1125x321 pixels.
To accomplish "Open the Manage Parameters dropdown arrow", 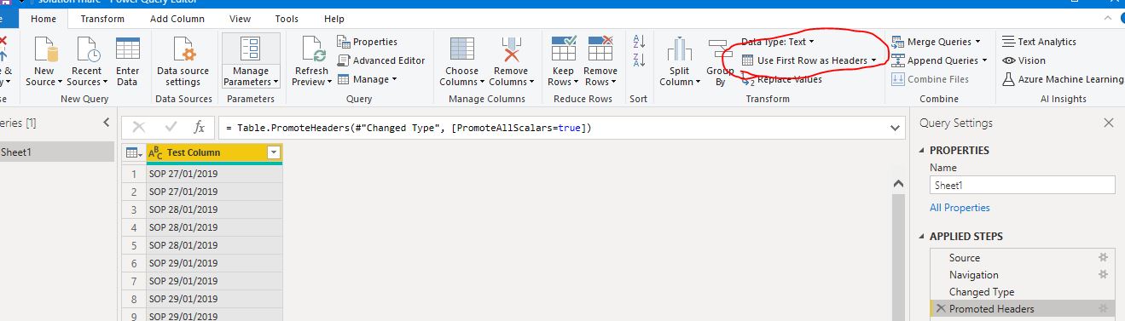I will (x=276, y=83).
